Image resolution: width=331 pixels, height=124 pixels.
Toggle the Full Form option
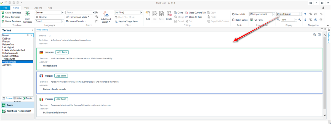256,20
